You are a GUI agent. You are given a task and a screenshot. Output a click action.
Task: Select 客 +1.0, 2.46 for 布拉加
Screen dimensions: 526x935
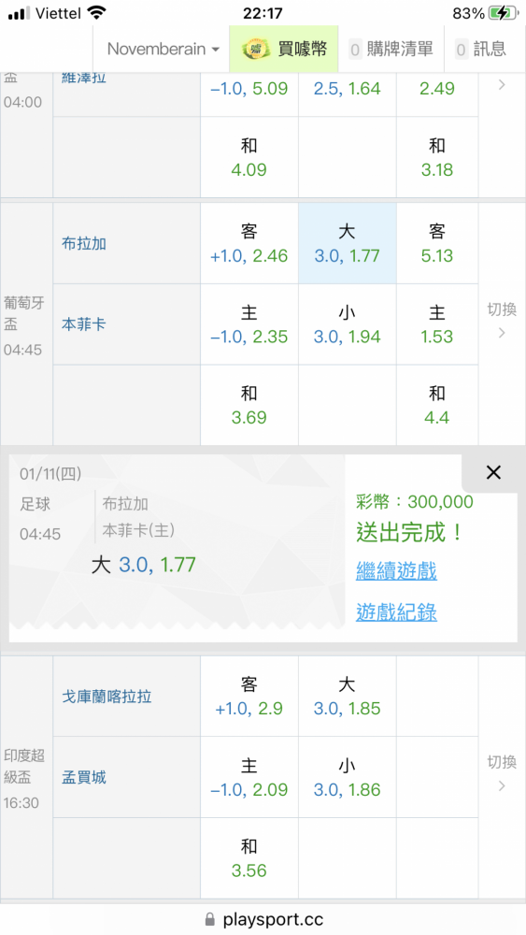(x=249, y=243)
